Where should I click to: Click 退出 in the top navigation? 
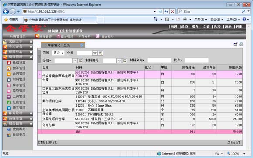[x=239, y=27]
